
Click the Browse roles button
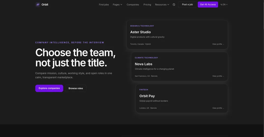pyautogui.click(x=76, y=88)
